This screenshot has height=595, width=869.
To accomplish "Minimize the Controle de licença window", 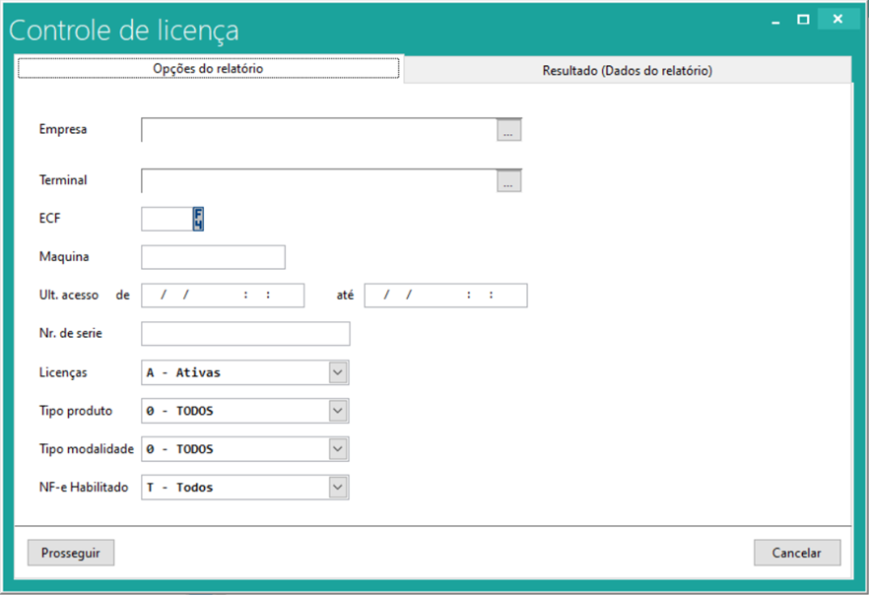I will tap(776, 19).
